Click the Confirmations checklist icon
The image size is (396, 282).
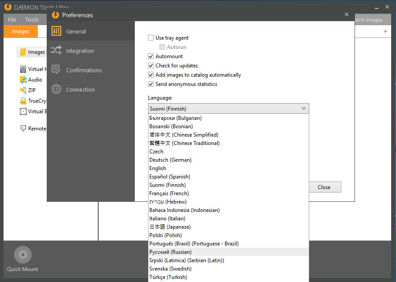(56, 70)
